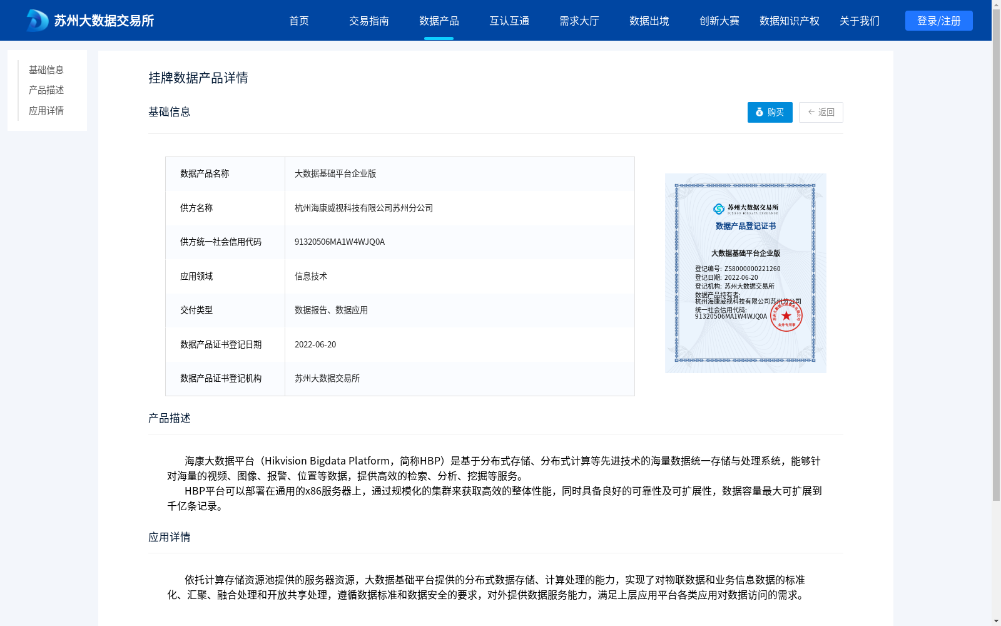Click the scrollbar down arrow

pos(996,621)
